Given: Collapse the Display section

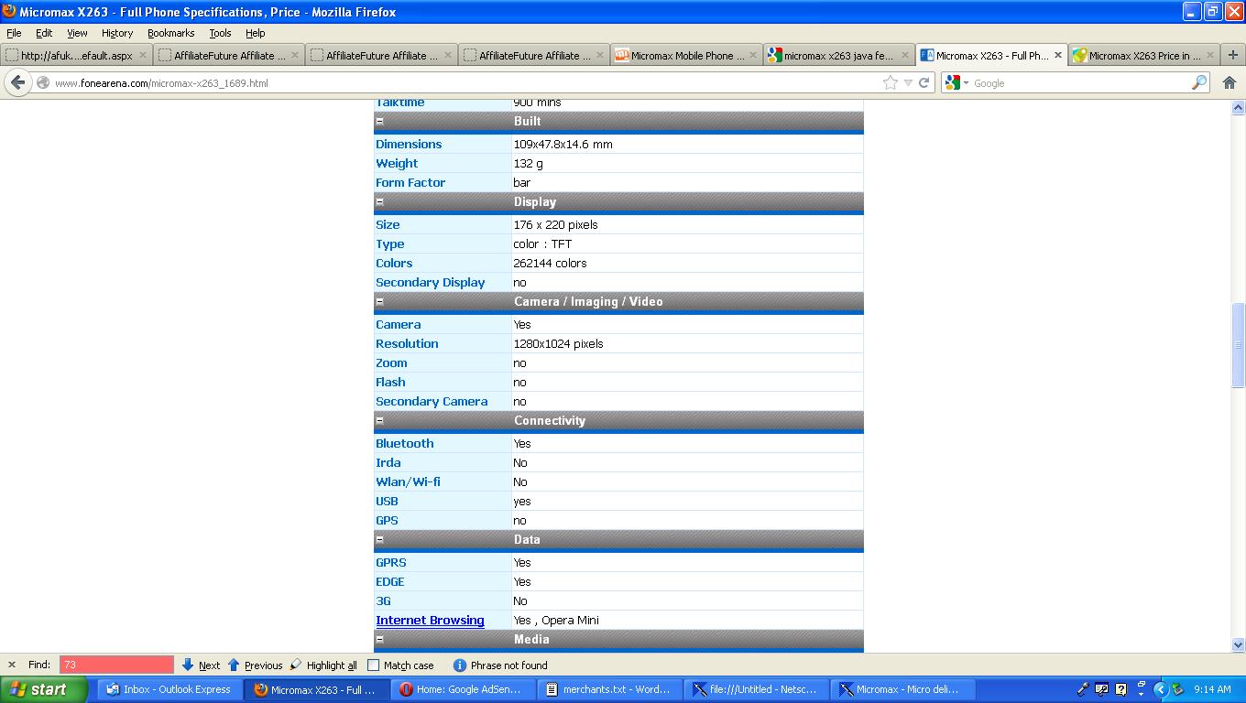Looking at the screenshot, I should pyautogui.click(x=380, y=201).
